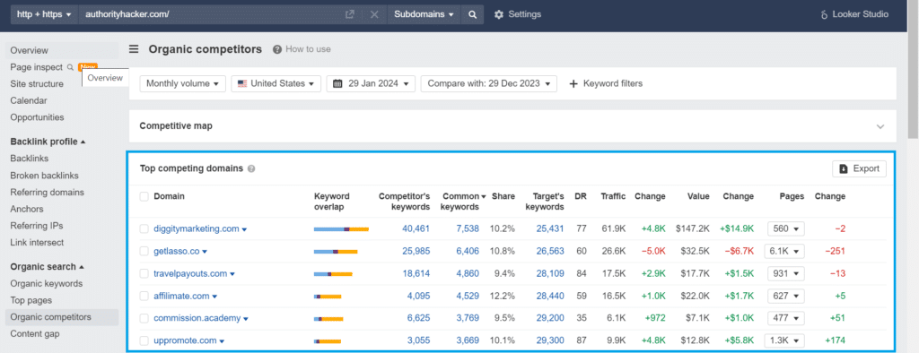The image size is (919, 353).
Task: Open Site structure in sidebar
Action: 37,83
